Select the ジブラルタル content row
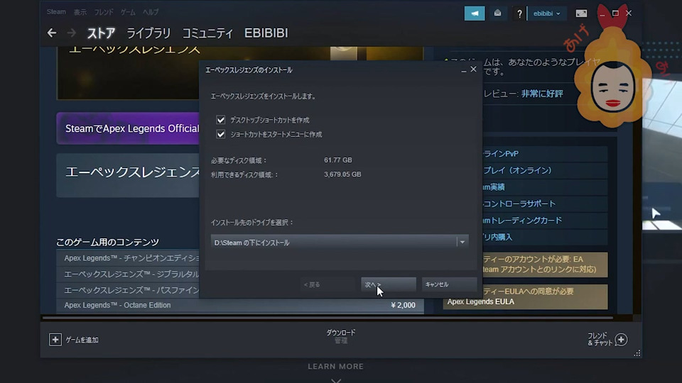This screenshot has width=682, height=383. 128,274
